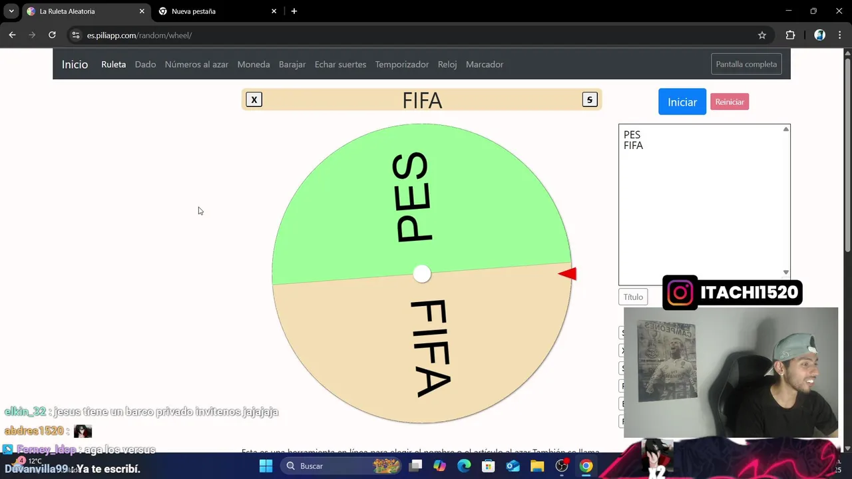Click the X button beside the FIFA result
Image resolution: width=852 pixels, height=479 pixels.
tap(254, 100)
